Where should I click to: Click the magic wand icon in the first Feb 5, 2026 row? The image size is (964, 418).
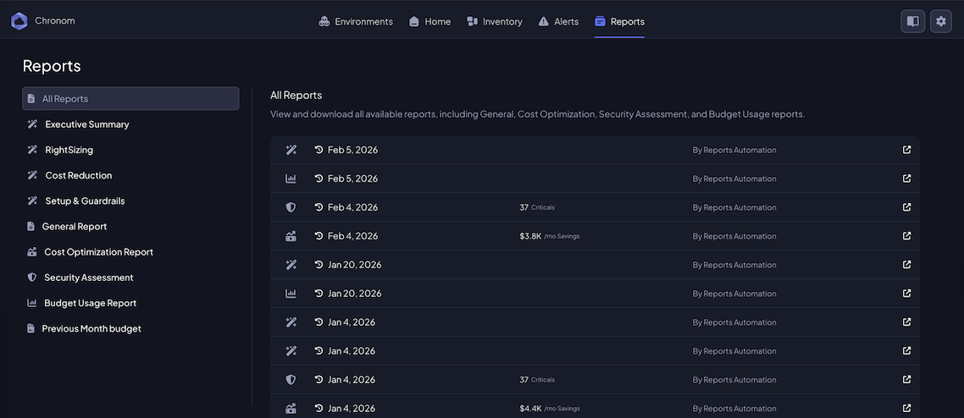click(291, 150)
